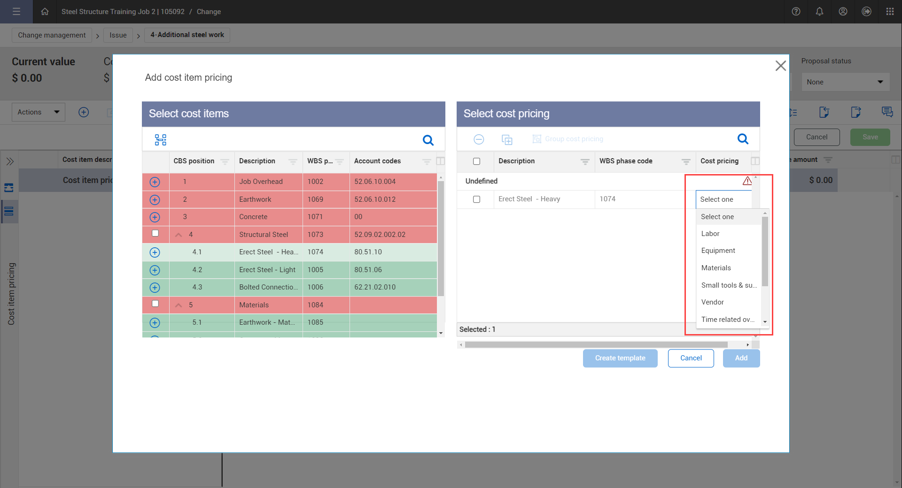Click the dialog Cancel button

pos(691,358)
